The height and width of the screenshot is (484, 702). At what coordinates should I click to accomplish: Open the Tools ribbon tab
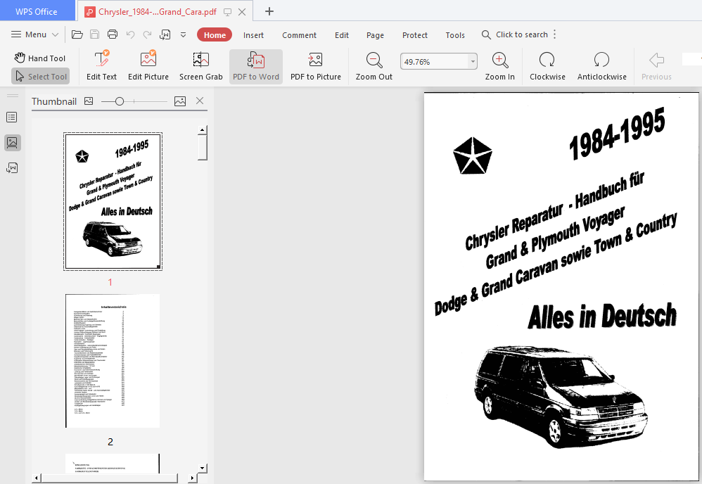(x=455, y=35)
